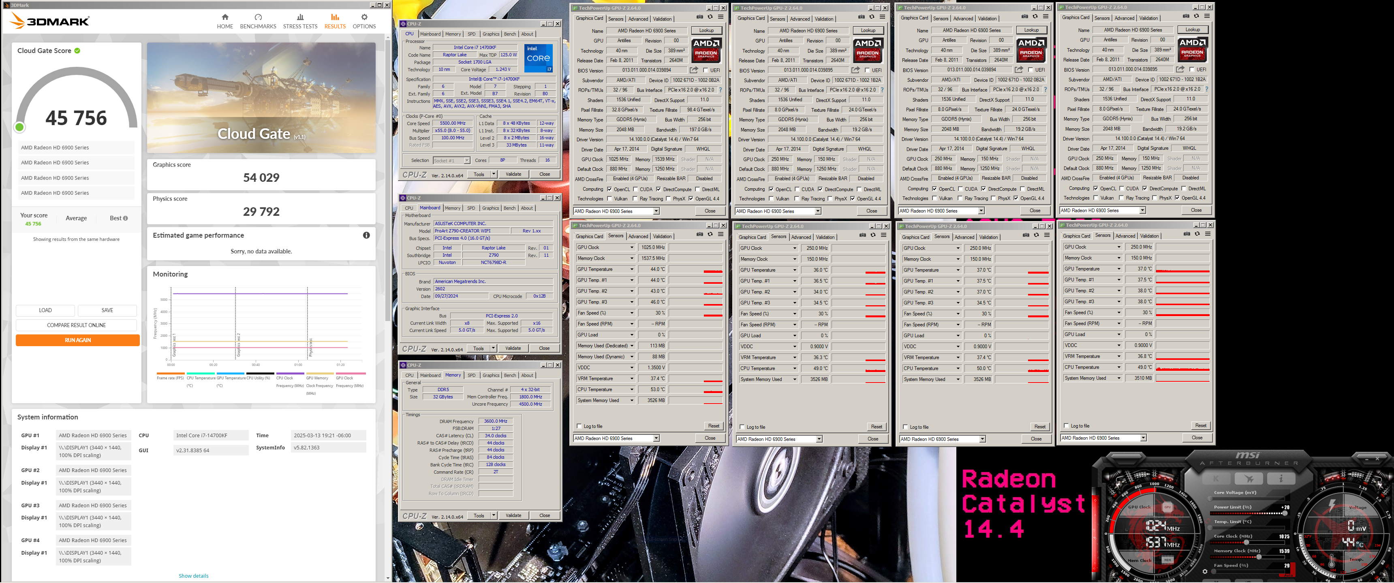Click refresh icon in GPU-Z showing 1025 MHz
This screenshot has height=583, width=1394.
710,17
